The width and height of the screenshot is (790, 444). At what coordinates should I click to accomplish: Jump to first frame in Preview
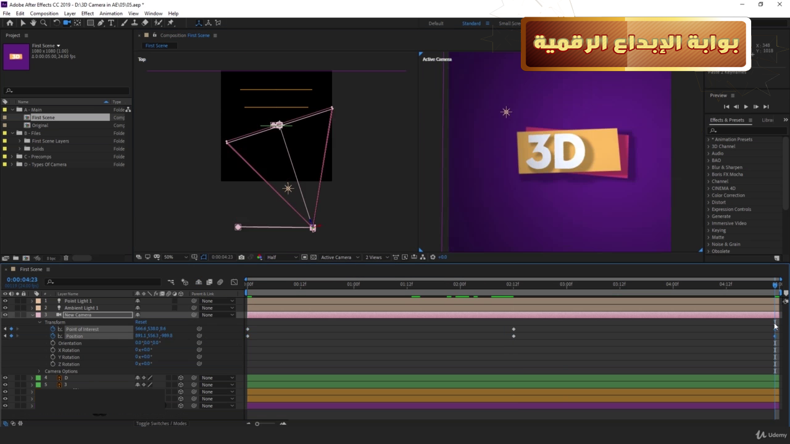point(726,107)
